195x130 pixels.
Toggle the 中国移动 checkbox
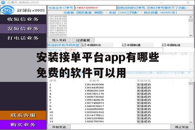pyautogui.click(x=84, y=45)
